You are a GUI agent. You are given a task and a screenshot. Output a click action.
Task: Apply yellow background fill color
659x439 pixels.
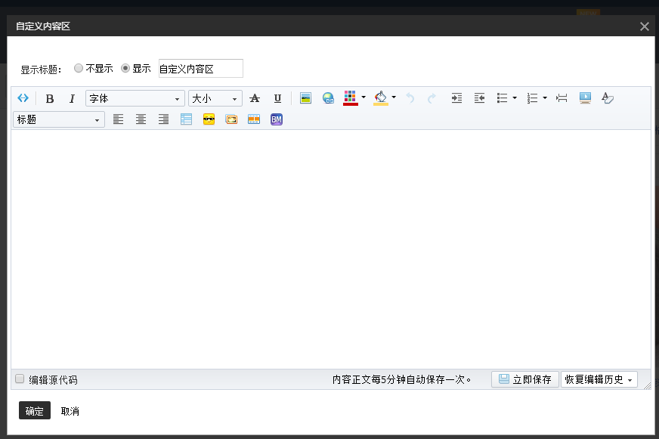(380, 98)
